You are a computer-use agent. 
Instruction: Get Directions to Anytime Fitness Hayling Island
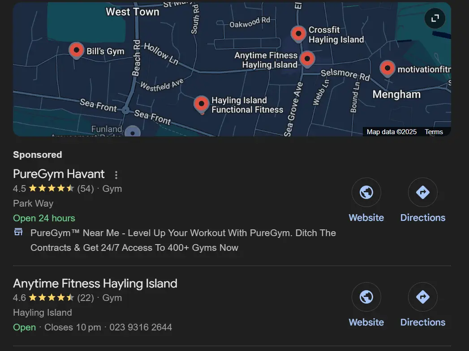(x=422, y=297)
